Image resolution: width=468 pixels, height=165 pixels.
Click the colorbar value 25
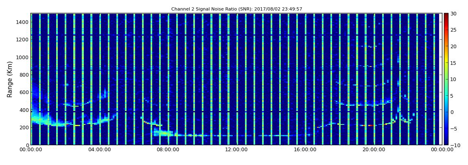click(454, 30)
